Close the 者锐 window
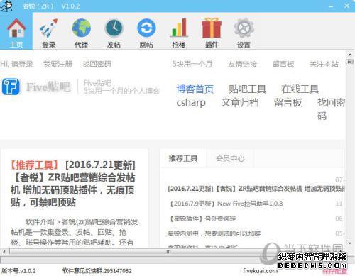The width and height of the screenshot is (355, 276). [346, 6]
